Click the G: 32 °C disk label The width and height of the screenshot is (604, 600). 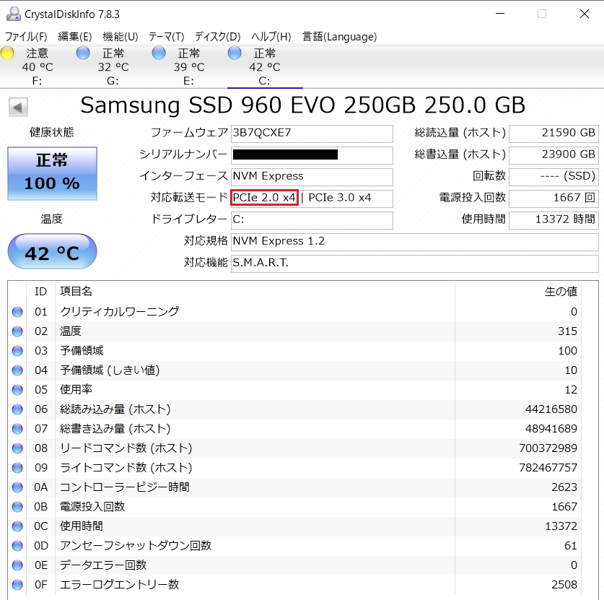(113, 67)
